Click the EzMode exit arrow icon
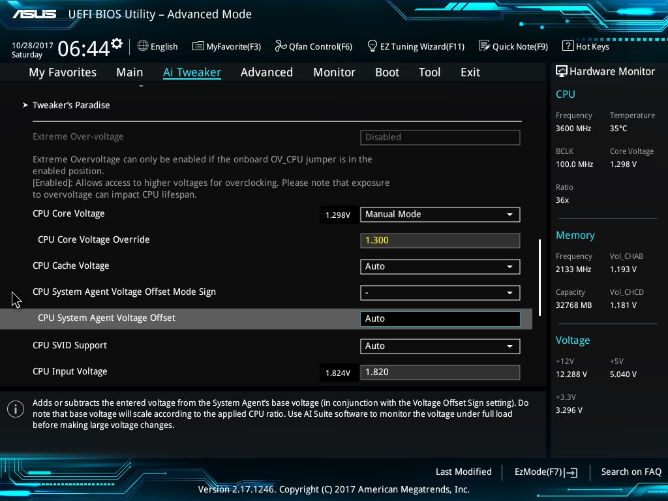The height and width of the screenshot is (501, 668). pos(571,472)
